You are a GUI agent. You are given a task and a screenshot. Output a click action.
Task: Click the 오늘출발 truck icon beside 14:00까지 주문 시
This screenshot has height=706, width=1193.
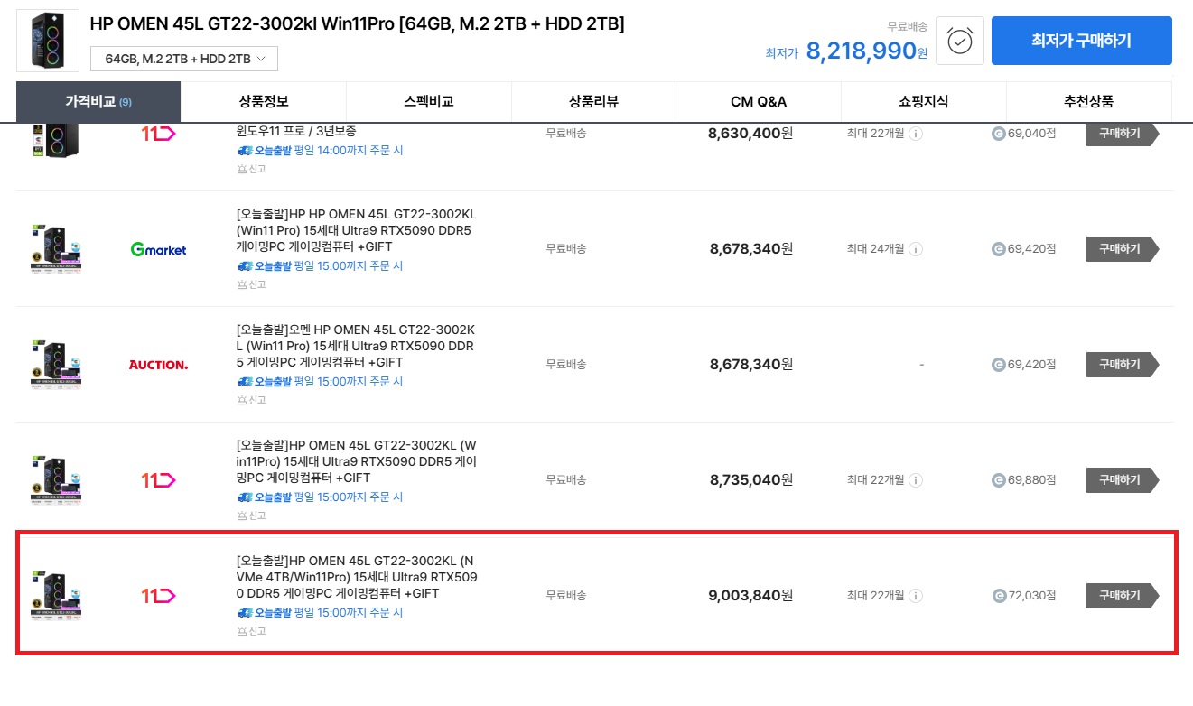pyautogui.click(x=245, y=151)
